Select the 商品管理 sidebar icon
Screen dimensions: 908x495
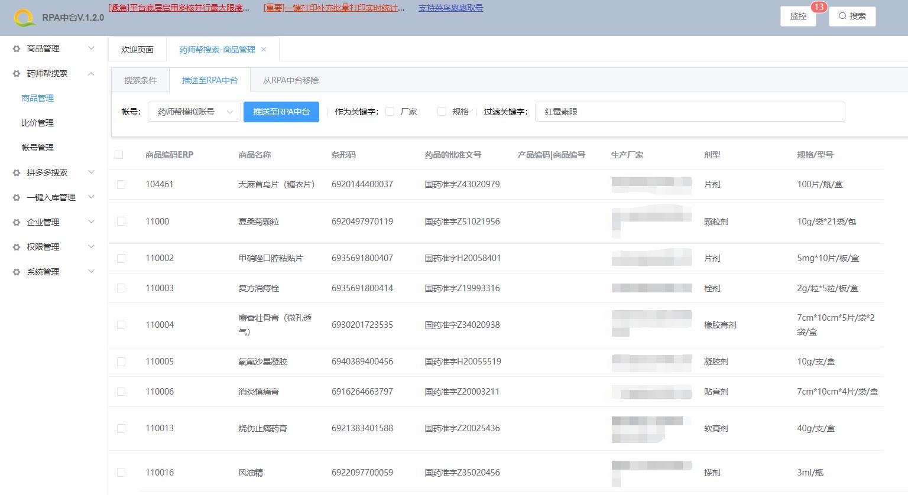pos(16,48)
